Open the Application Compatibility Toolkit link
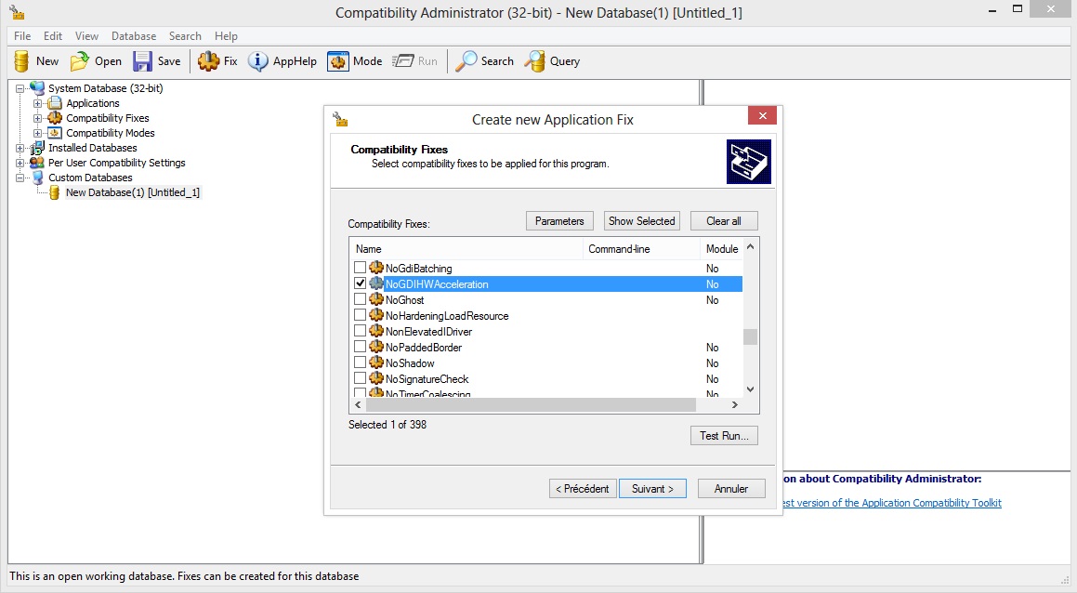 point(892,503)
